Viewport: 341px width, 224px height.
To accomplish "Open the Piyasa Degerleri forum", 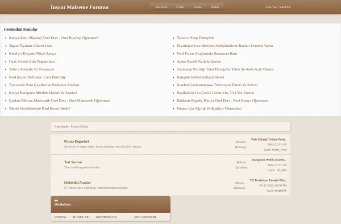I will pyautogui.click(x=76, y=141).
